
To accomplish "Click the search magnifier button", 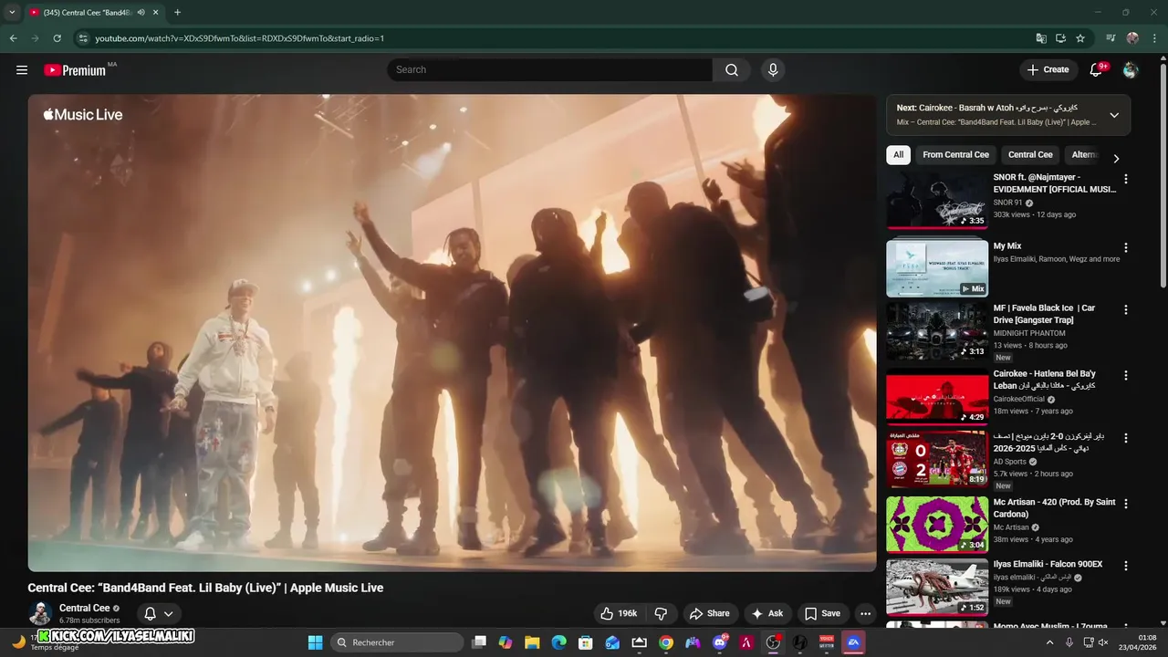I will 732,69.
